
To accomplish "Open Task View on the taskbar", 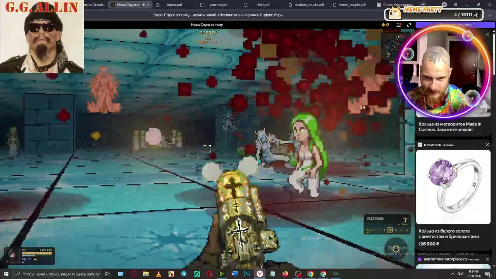I will pos(108,274).
